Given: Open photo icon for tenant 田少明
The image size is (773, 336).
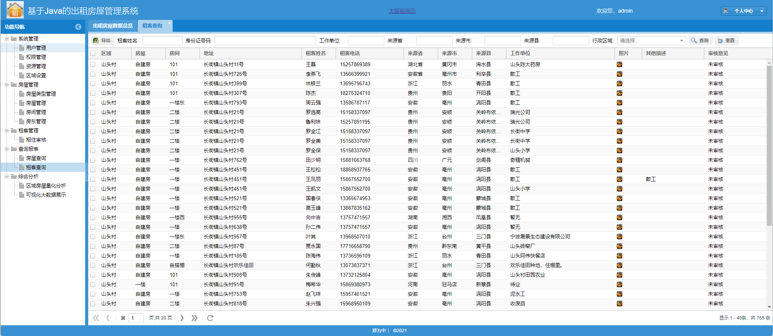Looking at the screenshot, I should tap(620, 160).
